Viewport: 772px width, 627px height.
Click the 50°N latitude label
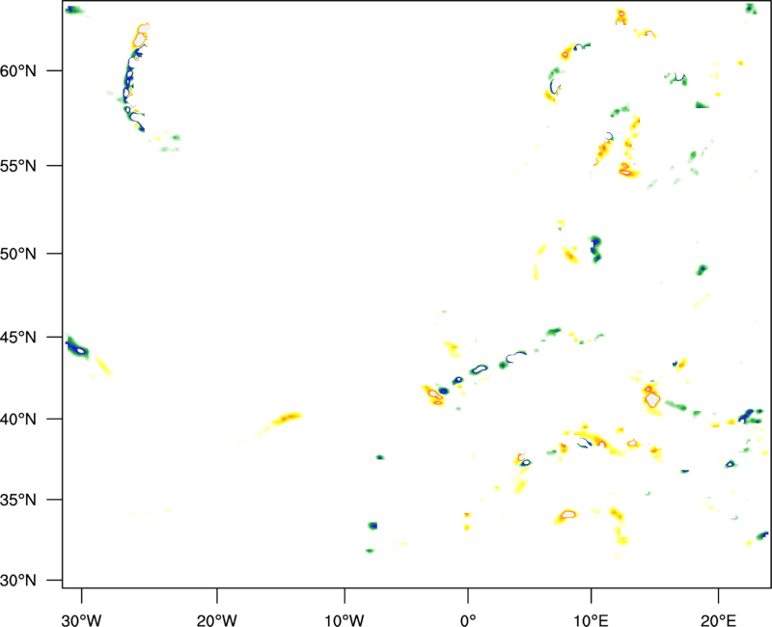tap(18, 254)
